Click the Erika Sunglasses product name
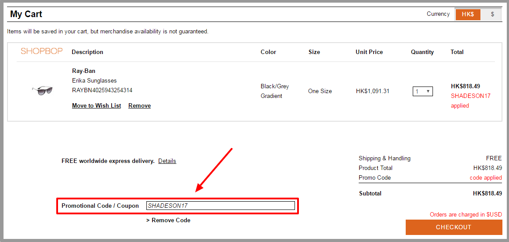509x242 pixels. (x=94, y=80)
